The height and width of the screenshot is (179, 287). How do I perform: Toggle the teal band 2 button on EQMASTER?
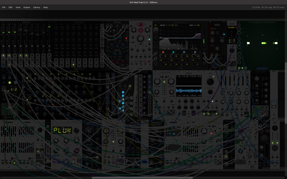(x=173, y=52)
